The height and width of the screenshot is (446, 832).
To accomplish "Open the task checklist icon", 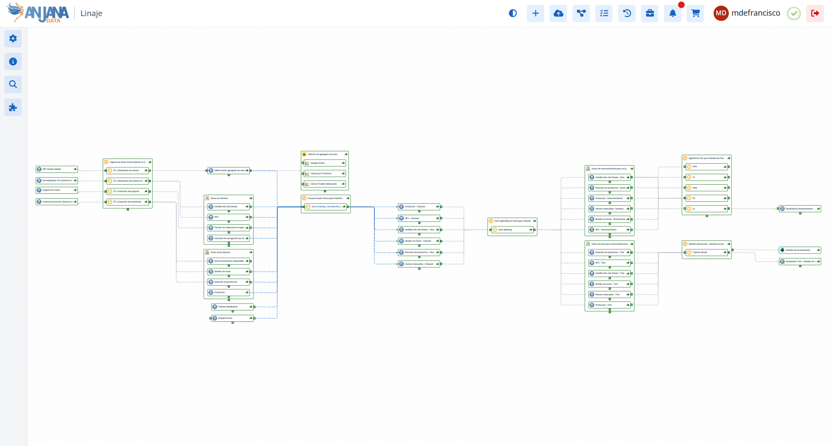I will coord(604,14).
